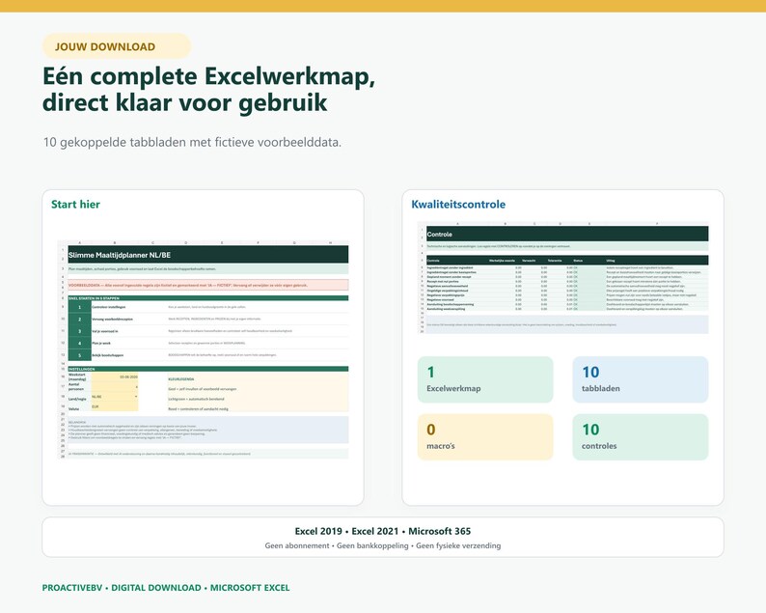Click the 'Recept met nul porties' check row
The height and width of the screenshot is (613, 766).
point(567,282)
